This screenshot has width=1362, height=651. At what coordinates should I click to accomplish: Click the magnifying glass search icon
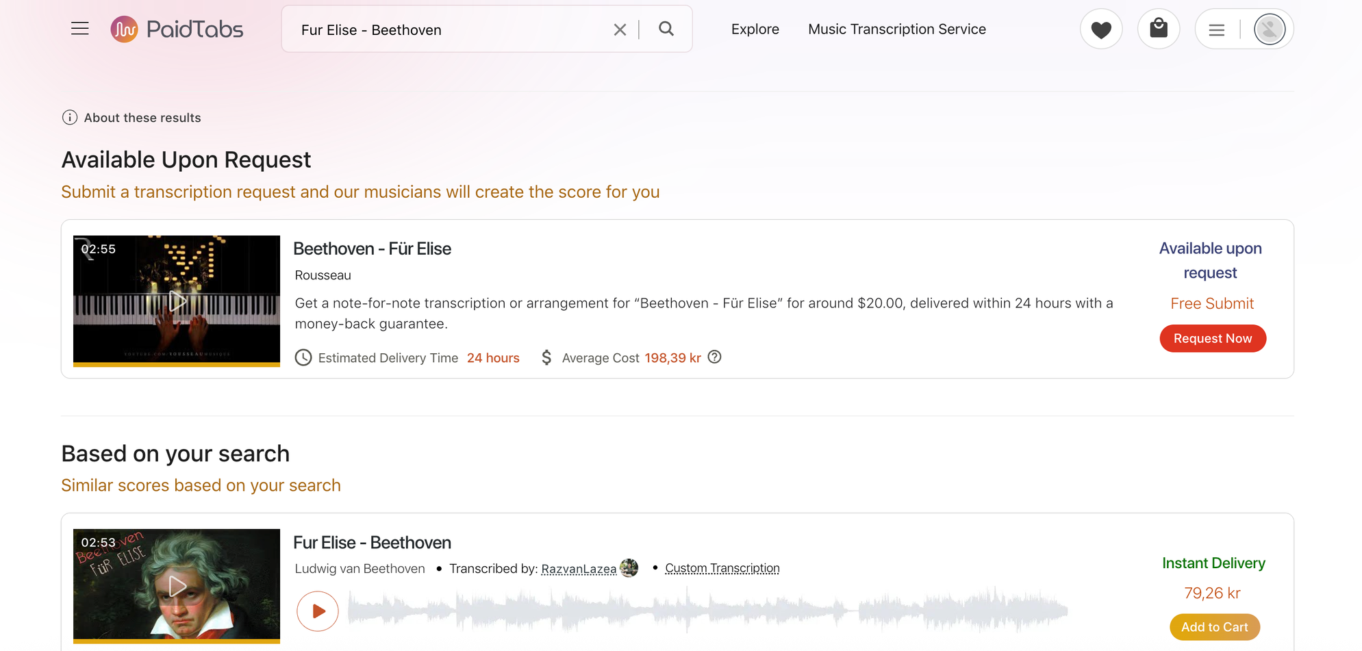pyautogui.click(x=666, y=29)
